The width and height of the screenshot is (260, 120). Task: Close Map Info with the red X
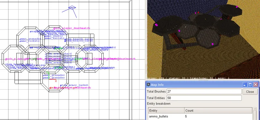pos(256,85)
